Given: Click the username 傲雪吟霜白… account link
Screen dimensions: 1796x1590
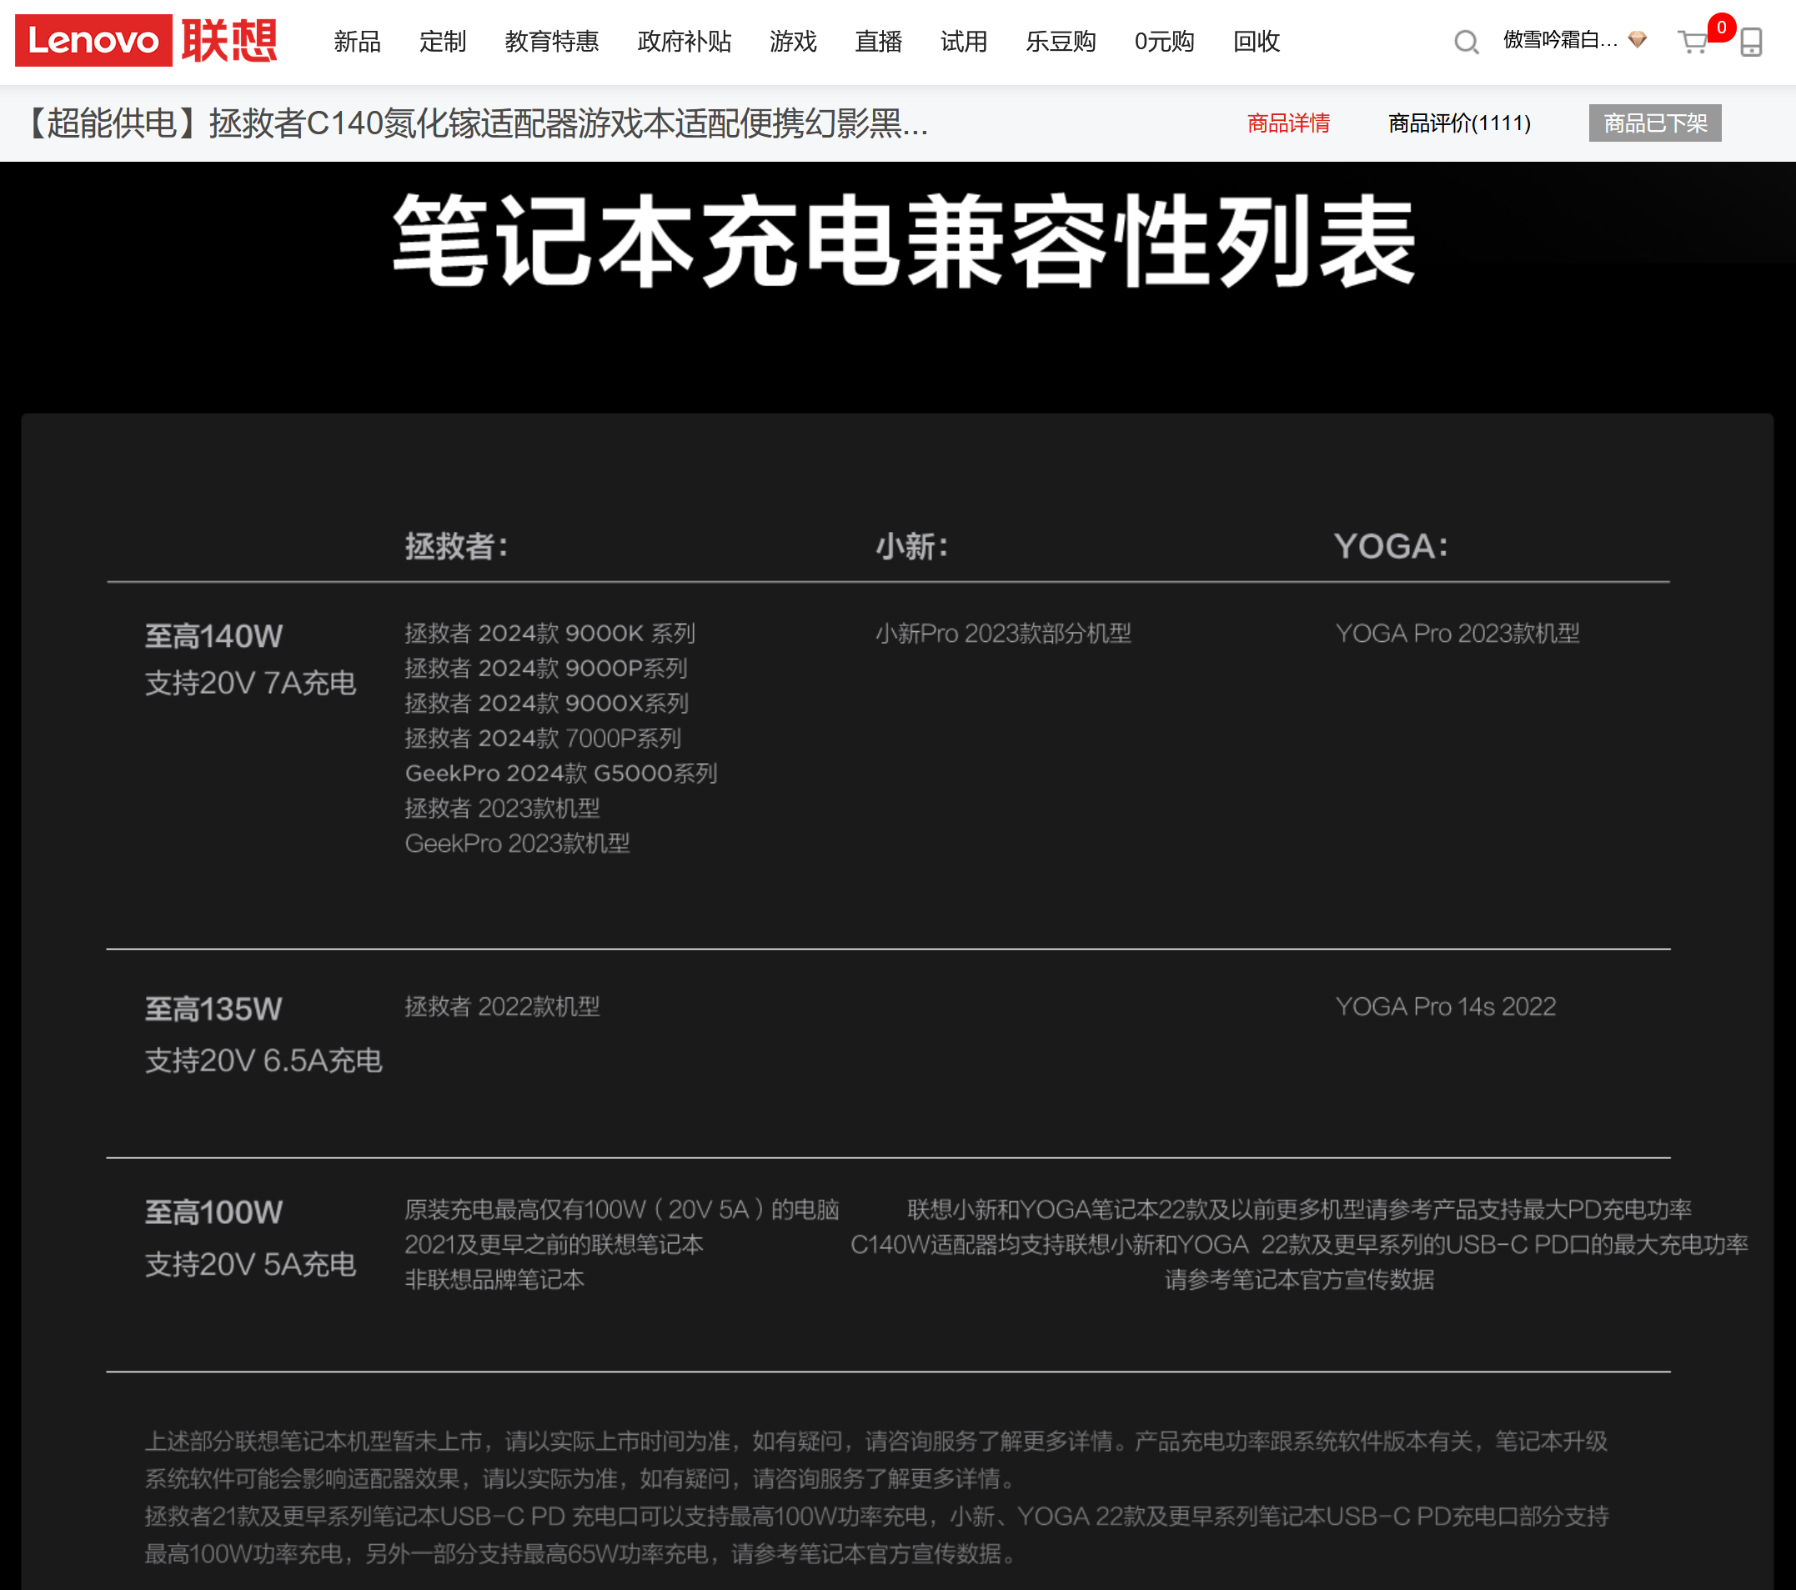Looking at the screenshot, I should 1560,39.
